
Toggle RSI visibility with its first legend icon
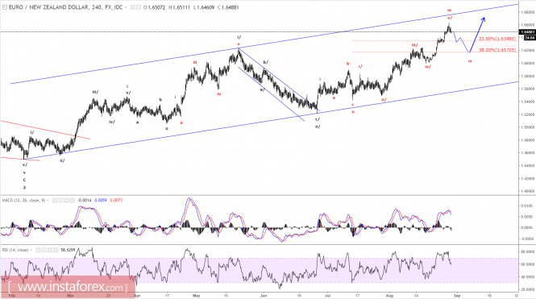pos(38,250)
